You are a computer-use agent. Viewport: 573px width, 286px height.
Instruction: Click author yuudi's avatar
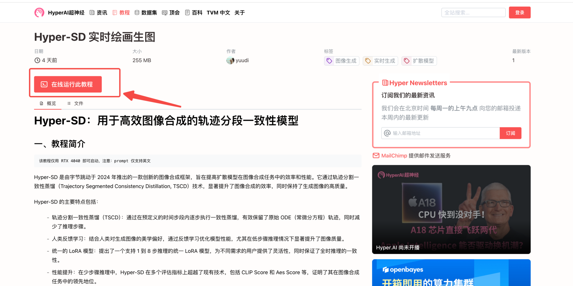[x=230, y=61]
